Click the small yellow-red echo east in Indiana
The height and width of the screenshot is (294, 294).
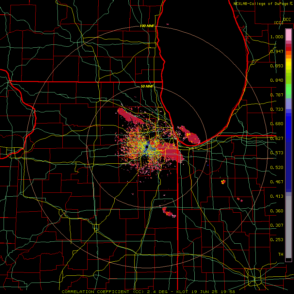pos(223,182)
